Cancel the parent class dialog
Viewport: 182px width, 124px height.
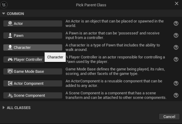pyautogui.click(x=169, y=117)
